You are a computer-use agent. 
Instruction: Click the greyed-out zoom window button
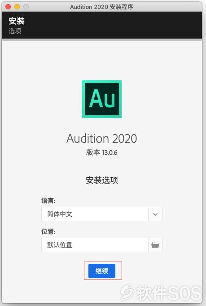[x=26, y=7]
